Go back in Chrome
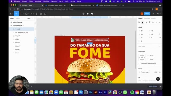The height and width of the screenshot is (96, 171). click(11, 9)
